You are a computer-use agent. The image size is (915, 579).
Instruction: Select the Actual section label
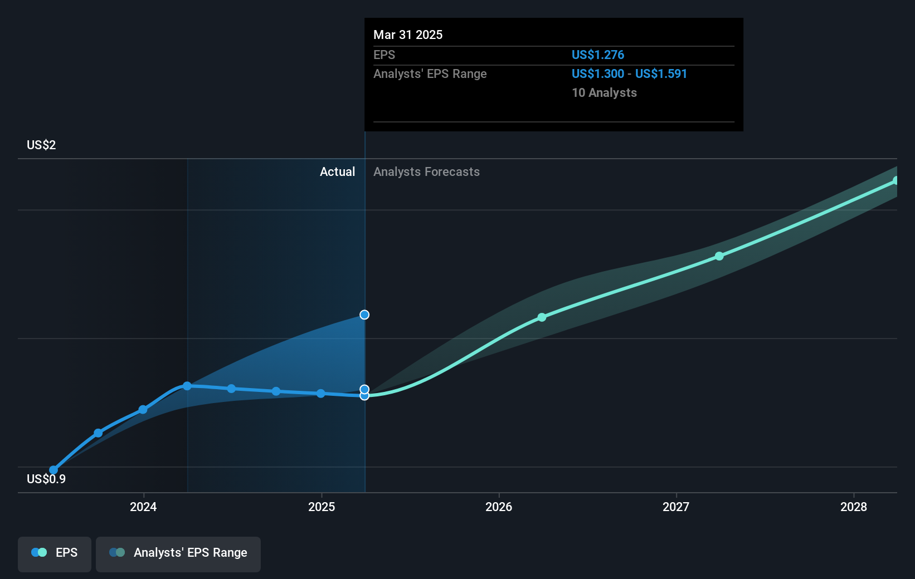(x=337, y=171)
